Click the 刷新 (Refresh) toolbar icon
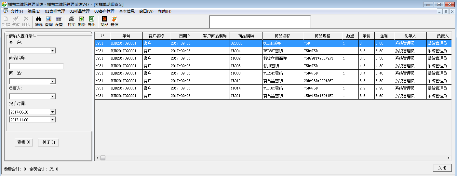Image resolution: width=457 pixels, height=176 pixels. 82,21
